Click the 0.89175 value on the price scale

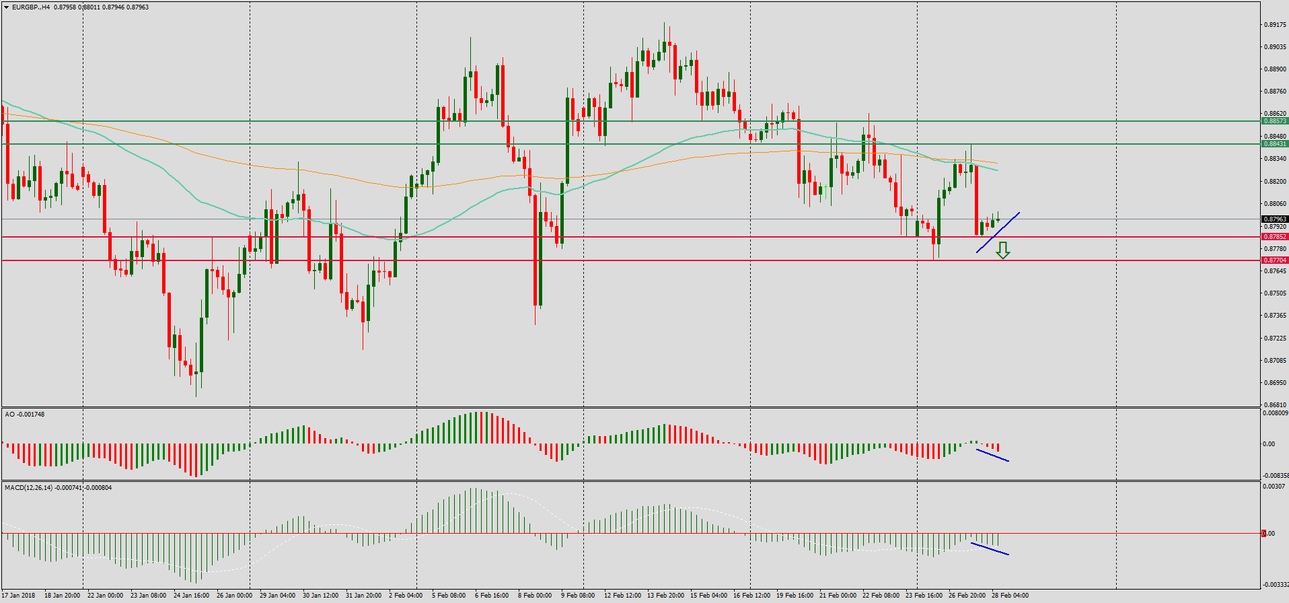(x=1275, y=25)
